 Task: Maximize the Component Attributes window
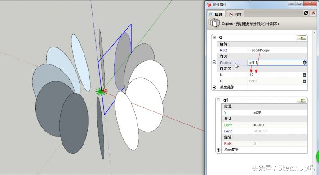point(300,4)
